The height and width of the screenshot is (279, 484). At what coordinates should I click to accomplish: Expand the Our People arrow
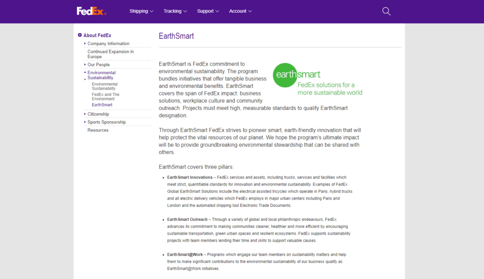[85, 64]
